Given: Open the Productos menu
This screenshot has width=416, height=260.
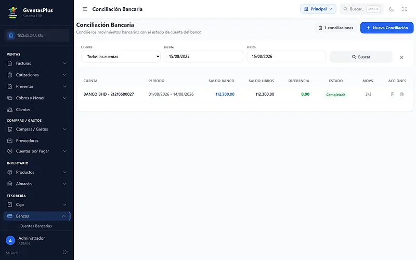Looking at the screenshot, I should (x=37, y=172).
